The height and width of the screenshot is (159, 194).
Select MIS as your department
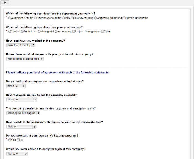coord(63,18)
